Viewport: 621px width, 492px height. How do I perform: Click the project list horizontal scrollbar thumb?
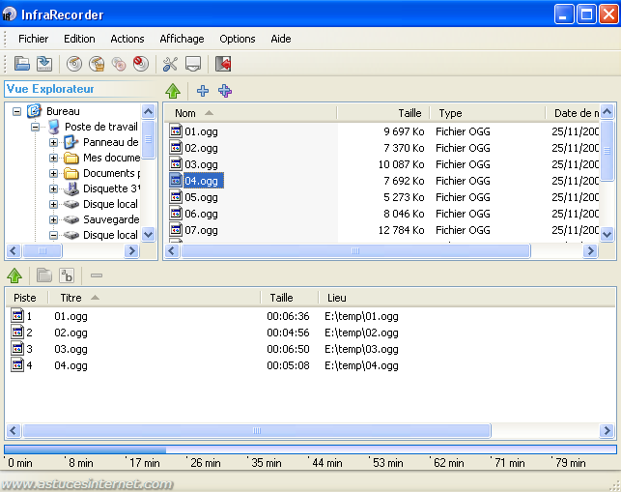click(x=257, y=430)
